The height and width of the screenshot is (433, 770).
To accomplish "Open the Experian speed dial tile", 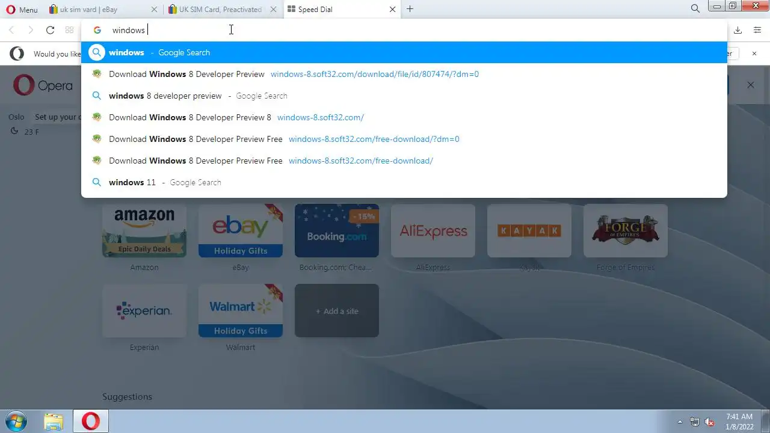I will 144,311.
